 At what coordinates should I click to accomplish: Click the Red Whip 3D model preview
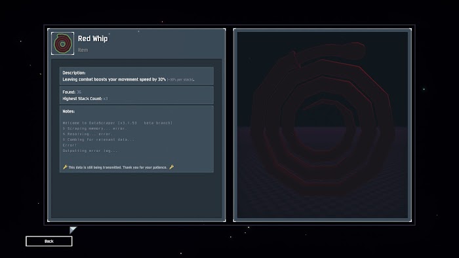click(x=323, y=125)
